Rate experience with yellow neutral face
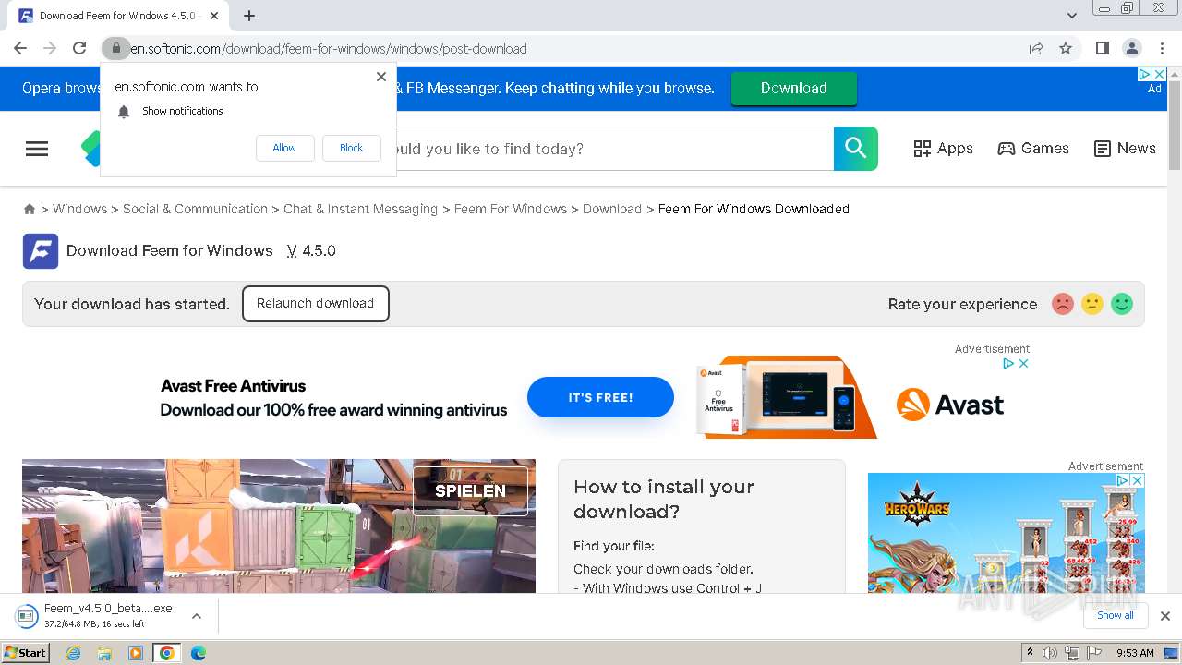This screenshot has height=665, width=1182. click(1092, 304)
